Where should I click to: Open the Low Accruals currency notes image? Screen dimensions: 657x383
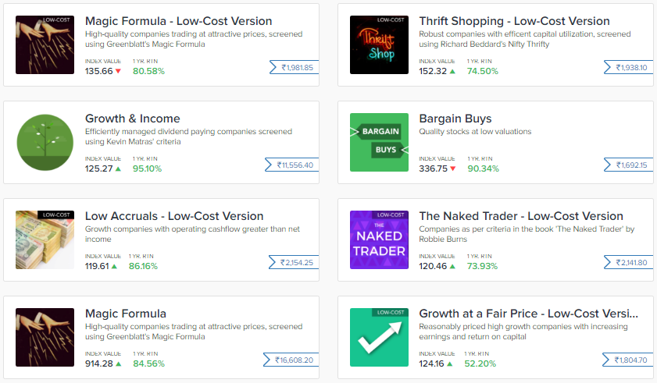coord(45,239)
